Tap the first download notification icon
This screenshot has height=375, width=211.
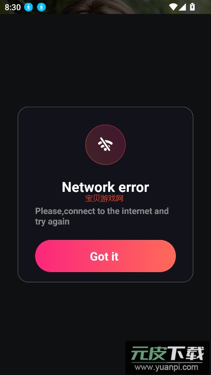(x=28, y=7)
